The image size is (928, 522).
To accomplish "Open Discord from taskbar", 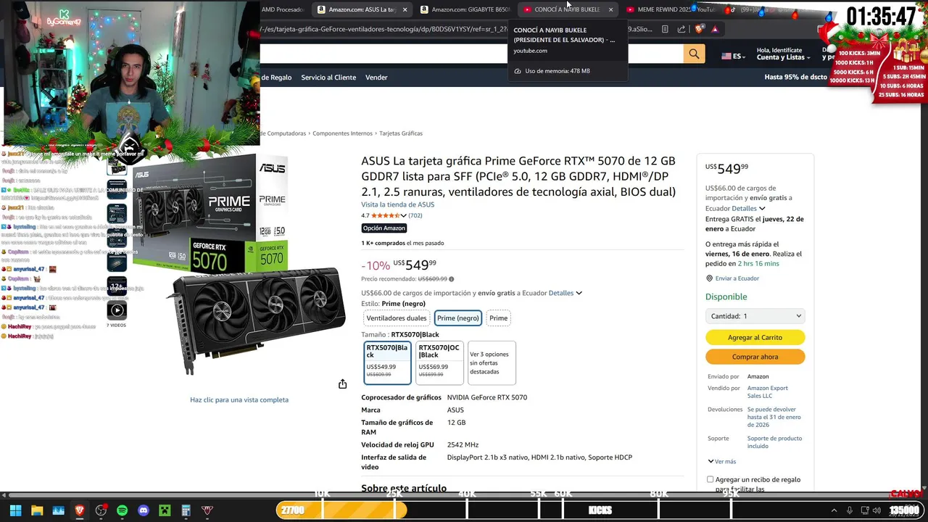I will coord(144,510).
